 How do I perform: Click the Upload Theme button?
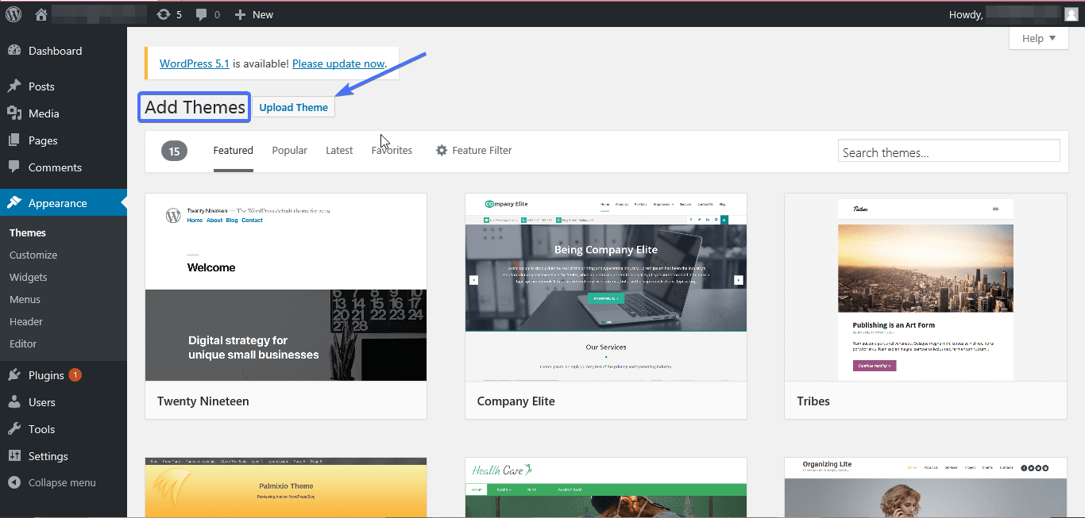tap(294, 107)
